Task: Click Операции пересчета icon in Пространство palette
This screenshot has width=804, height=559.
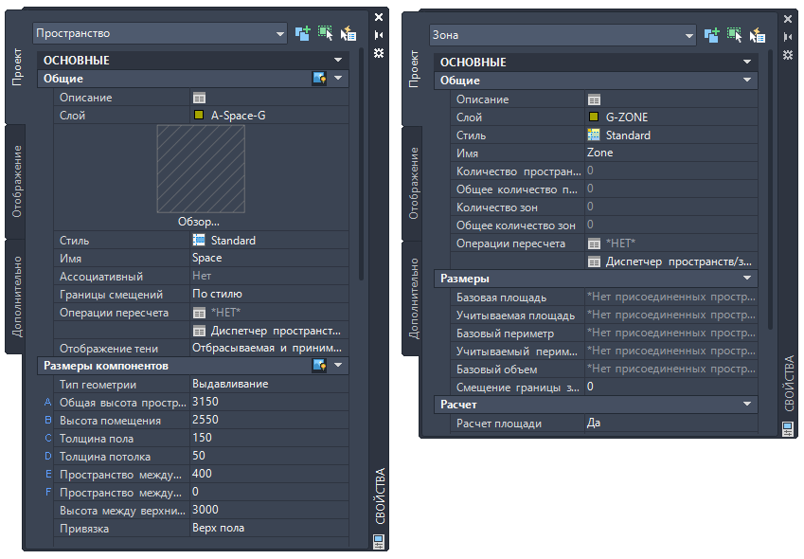Action: pyautogui.click(x=199, y=313)
